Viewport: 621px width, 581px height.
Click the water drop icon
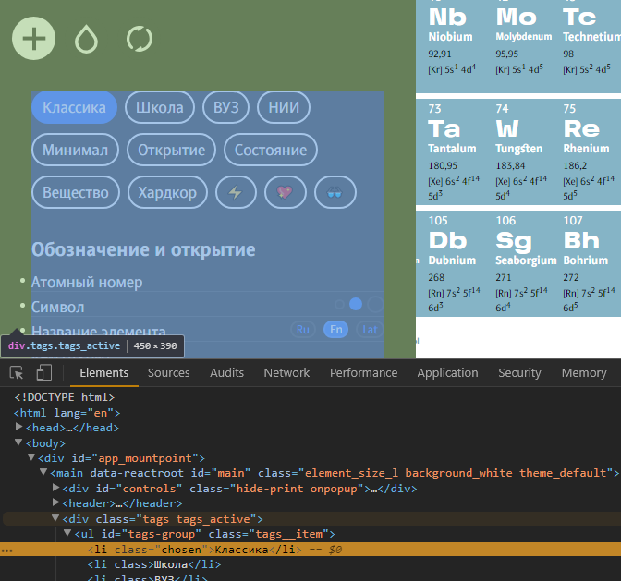point(86,39)
